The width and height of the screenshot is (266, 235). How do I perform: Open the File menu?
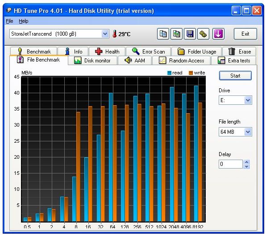coord(9,21)
